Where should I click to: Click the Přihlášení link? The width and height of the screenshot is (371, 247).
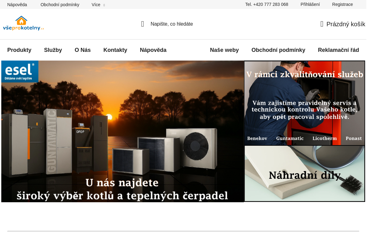point(310,4)
